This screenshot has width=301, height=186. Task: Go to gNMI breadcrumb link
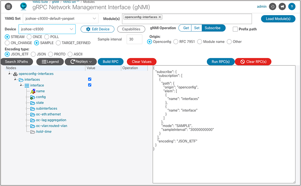[x=56, y=2]
